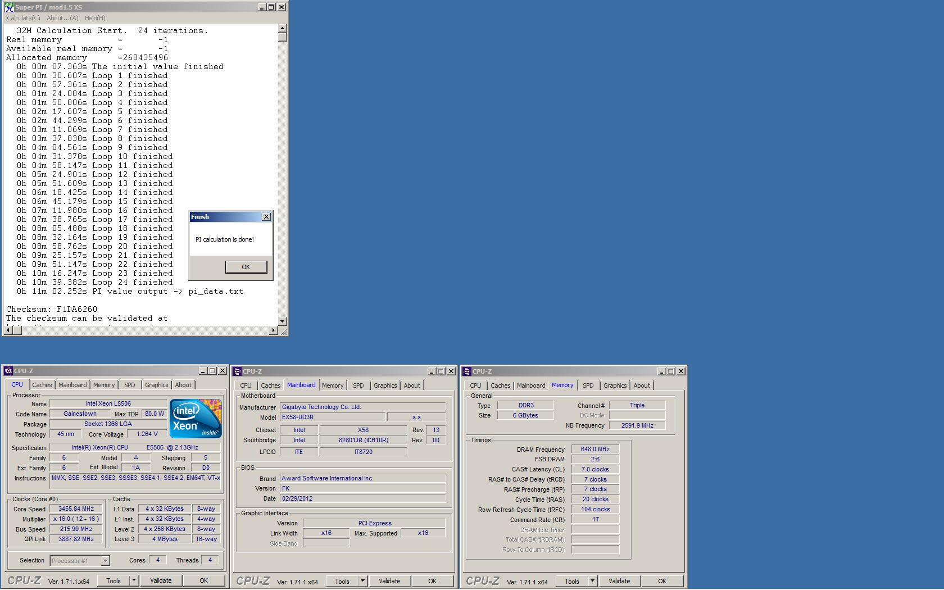Image resolution: width=944 pixels, height=590 pixels.
Task: Open the Graphics tab in the CPU window
Action: 157,385
